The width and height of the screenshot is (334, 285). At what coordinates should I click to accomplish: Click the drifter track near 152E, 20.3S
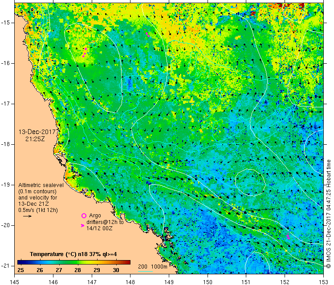tap(288, 236)
